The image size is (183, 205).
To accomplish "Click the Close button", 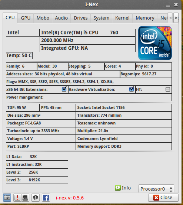I will pos(163,198).
